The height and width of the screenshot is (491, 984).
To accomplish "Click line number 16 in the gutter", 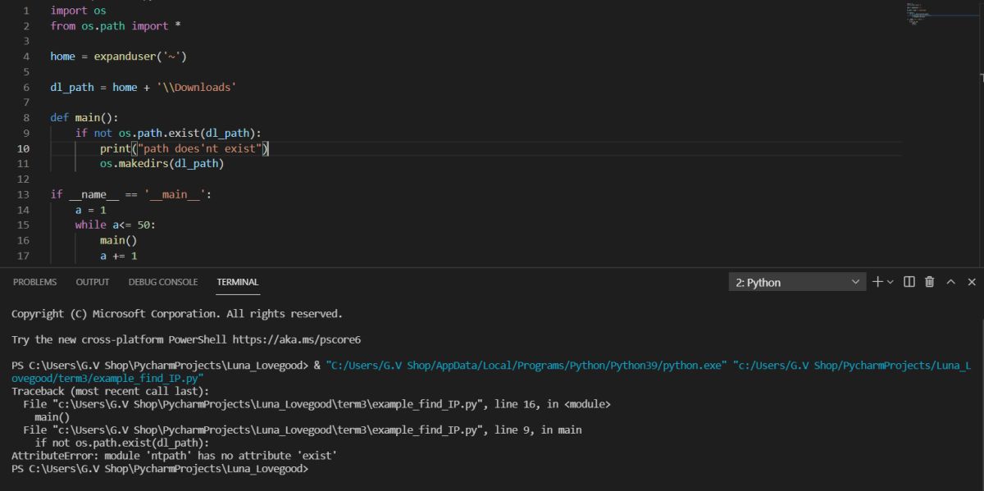I will 24,240.
